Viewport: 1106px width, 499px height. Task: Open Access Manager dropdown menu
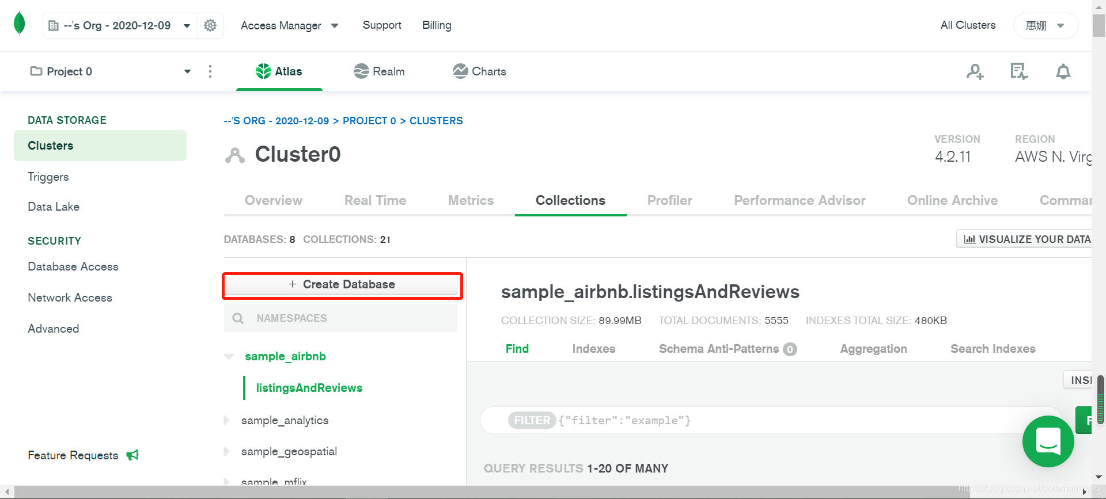pyautogui.click(x=289, y=25)
